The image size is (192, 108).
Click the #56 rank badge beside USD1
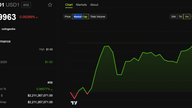26,5
